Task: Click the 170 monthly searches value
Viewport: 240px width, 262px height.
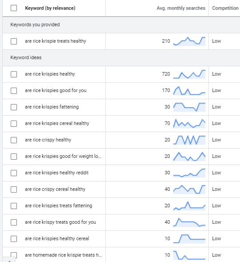Action: 166,90
